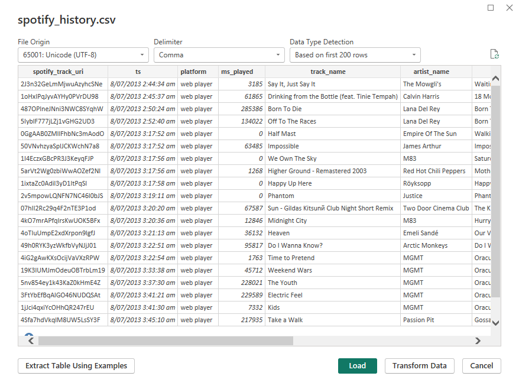519x389 pixels.
Task: Click the vertical scrollbar up arrow
Action: [x=495, y=79]
